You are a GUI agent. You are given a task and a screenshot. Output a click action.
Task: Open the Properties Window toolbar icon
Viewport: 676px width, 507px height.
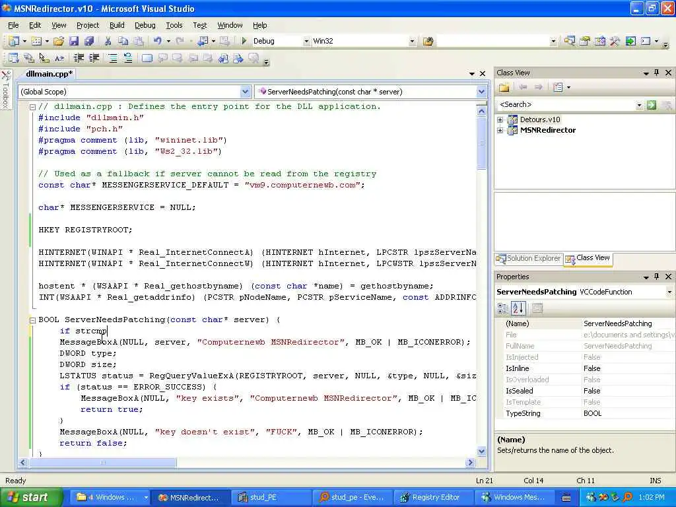[585, 41]
